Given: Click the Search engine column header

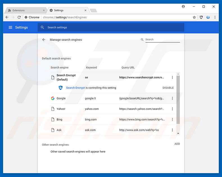Looking at the screenshot, I should pos(60,67).
